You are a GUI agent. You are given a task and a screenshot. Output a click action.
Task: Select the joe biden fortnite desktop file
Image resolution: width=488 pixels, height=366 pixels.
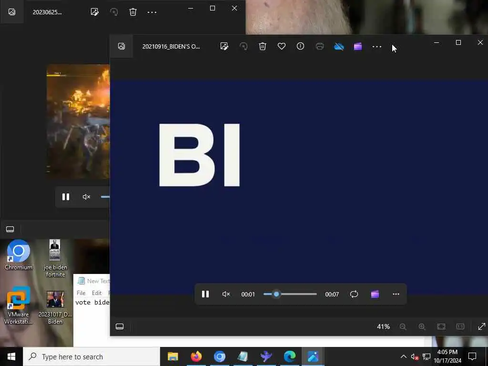[x=55, y=258]
